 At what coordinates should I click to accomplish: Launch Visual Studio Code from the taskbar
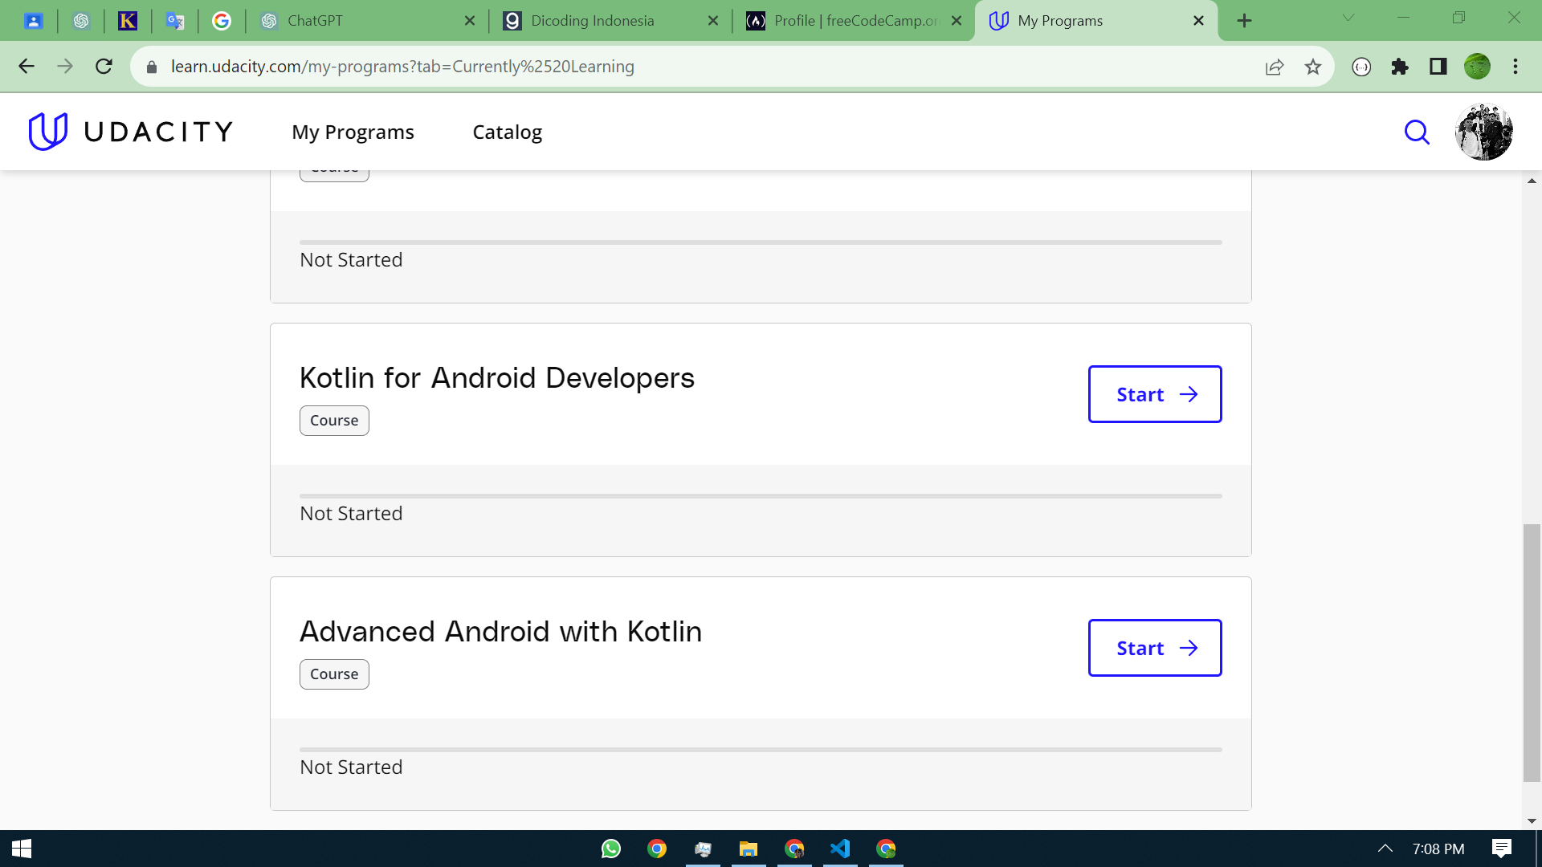point(840,849)
